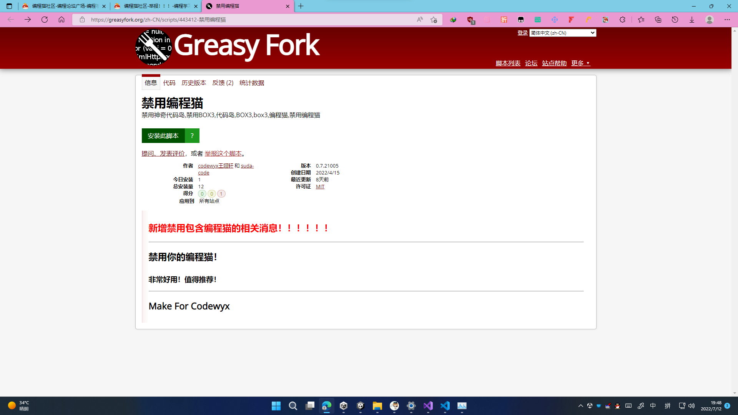Open browser settings and more menu
Image resolution: width=738 pixels, height=415 pixels.
pyautogui.click(x=727, y=20)
